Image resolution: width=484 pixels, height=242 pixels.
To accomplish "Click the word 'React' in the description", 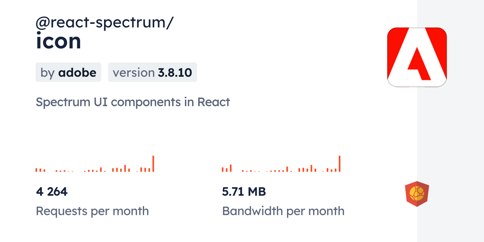I will point(214,102).
